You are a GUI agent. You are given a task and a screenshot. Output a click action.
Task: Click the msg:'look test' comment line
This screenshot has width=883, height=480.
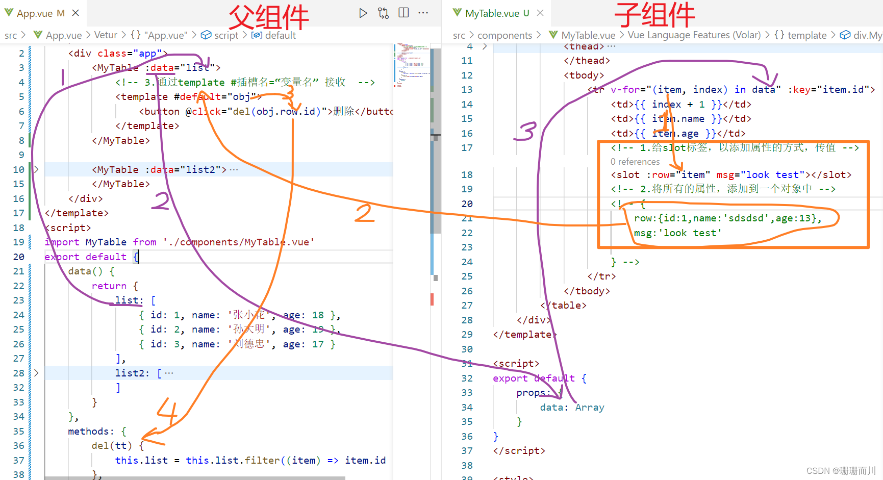[x=678, y=233]
